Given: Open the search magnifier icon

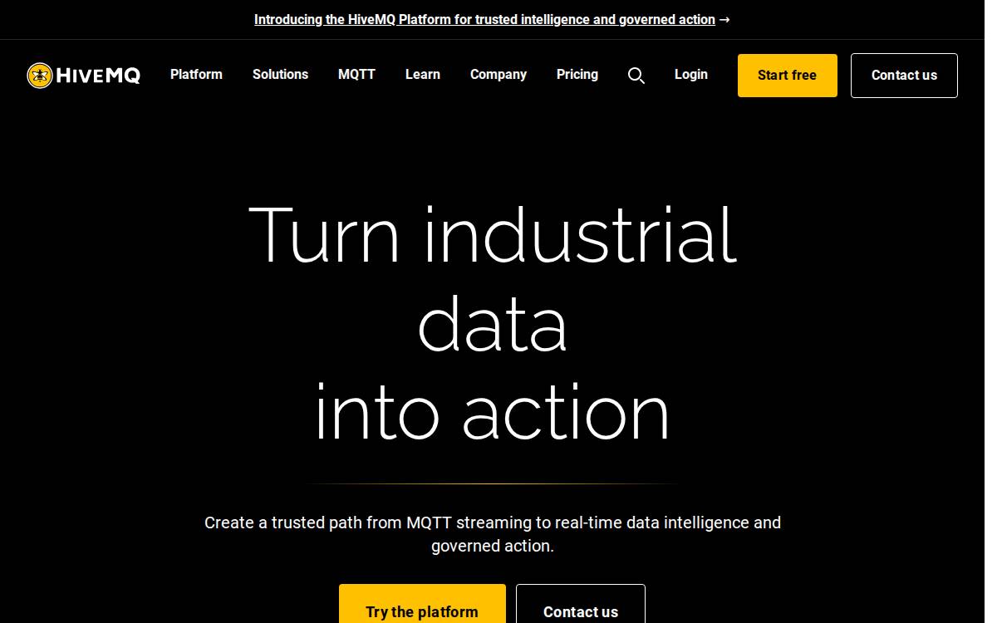Looking at the screenshot, I should 636,76.
